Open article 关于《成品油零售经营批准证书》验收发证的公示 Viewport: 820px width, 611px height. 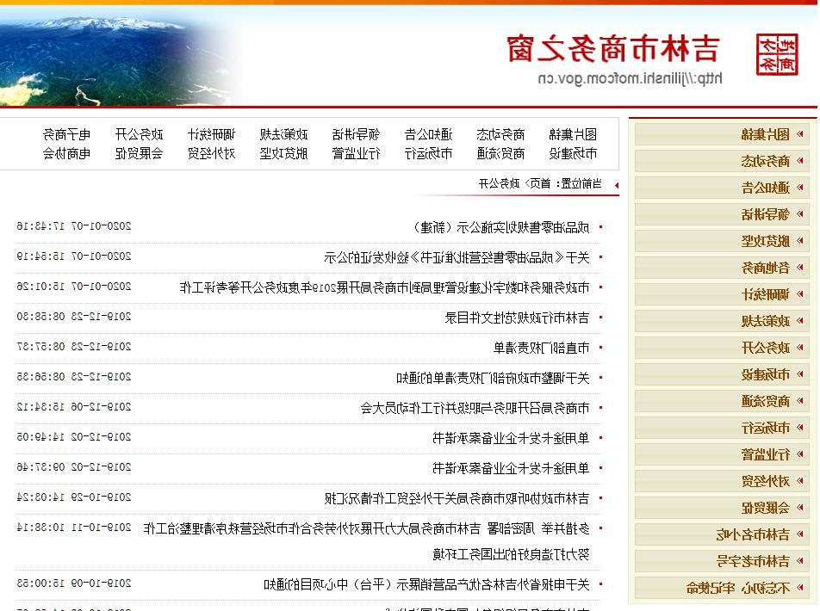pyautogui.click(x=457, y=257)
